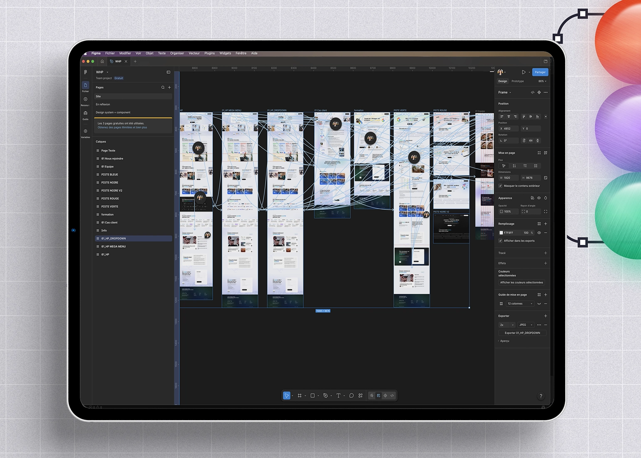Click Afficher les couleurs sélectionnées button
The image size is (641, 458).
pyautogui.click(x=522, y=282)
